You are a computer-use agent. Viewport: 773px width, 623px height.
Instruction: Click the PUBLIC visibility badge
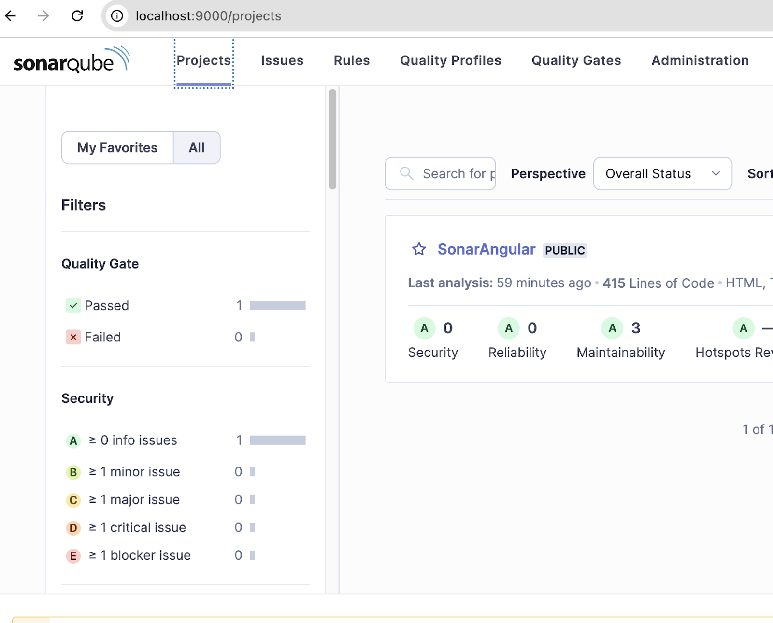tap(565, 250)
